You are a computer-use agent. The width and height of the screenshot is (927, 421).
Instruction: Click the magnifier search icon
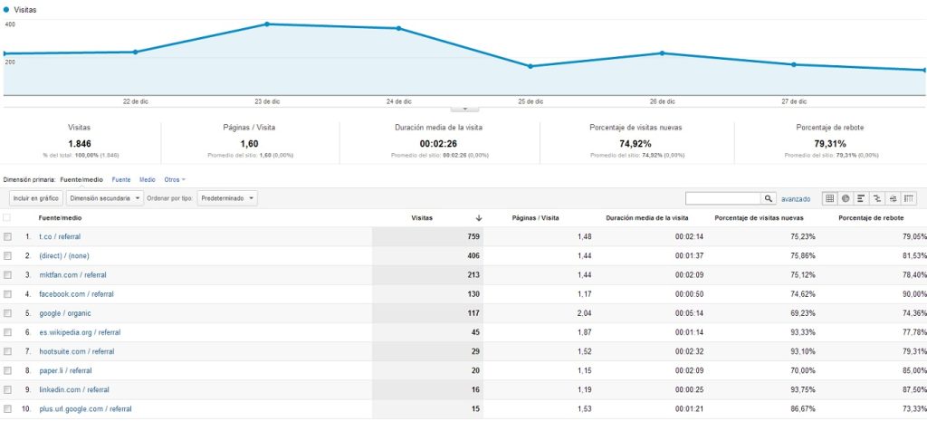(768, 198)
